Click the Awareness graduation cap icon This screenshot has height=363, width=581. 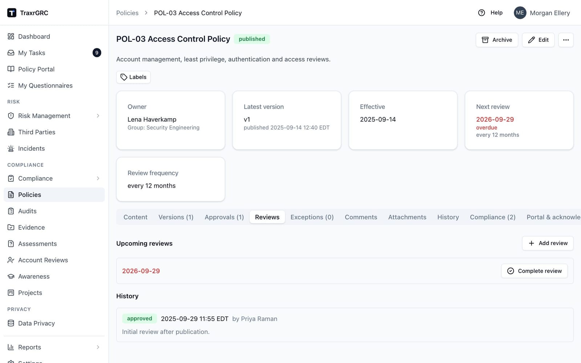pyautogui.click(x=11, y=276)
